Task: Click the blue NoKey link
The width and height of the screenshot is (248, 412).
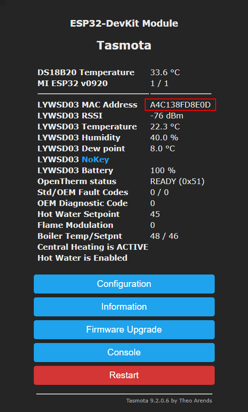Action: [95, 159]
